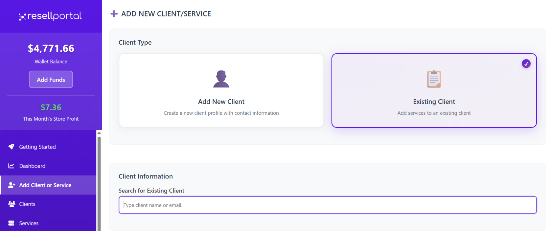552x231 pixels.
Task: Go to the Dashboard page
Action: (48, 166)
